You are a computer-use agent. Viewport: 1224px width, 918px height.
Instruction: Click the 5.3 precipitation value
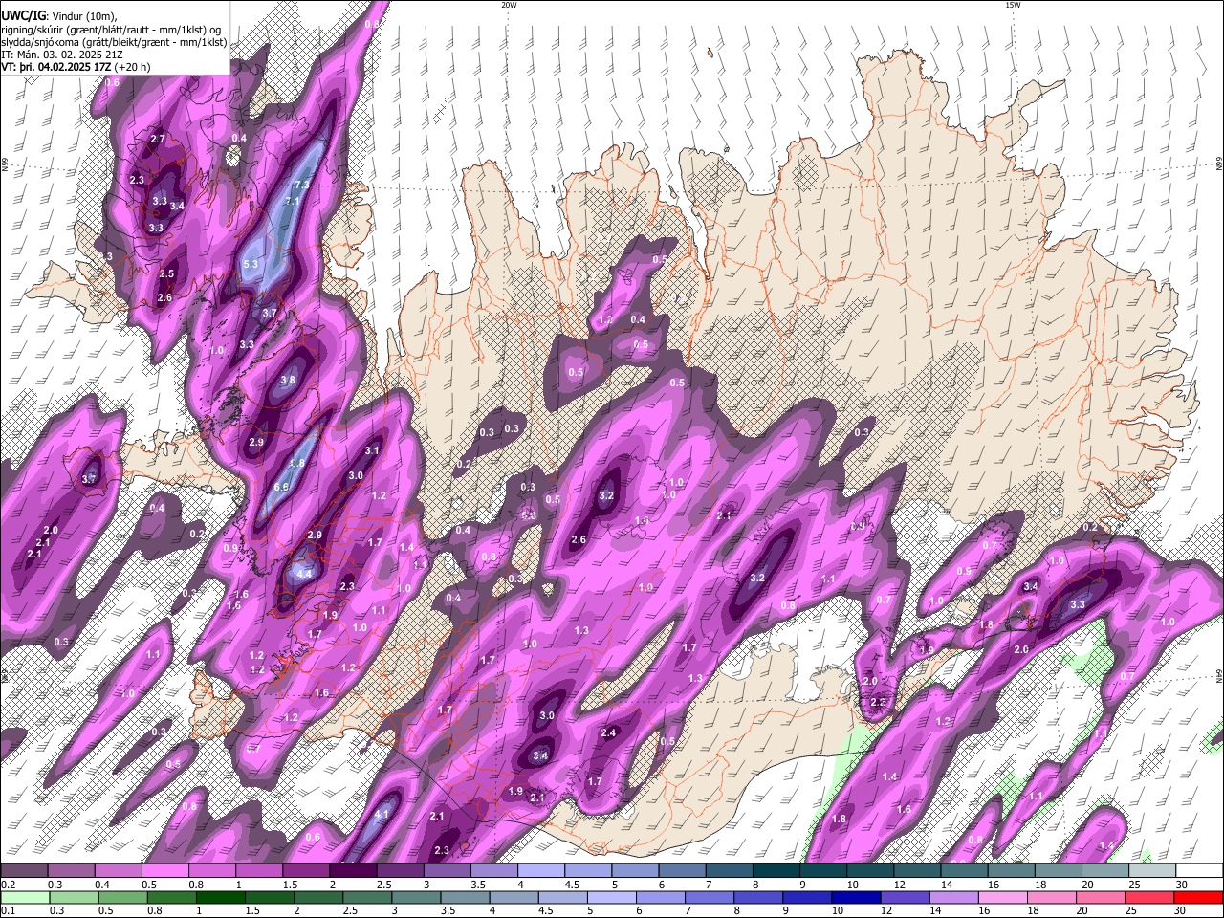[x=251, y=264]
